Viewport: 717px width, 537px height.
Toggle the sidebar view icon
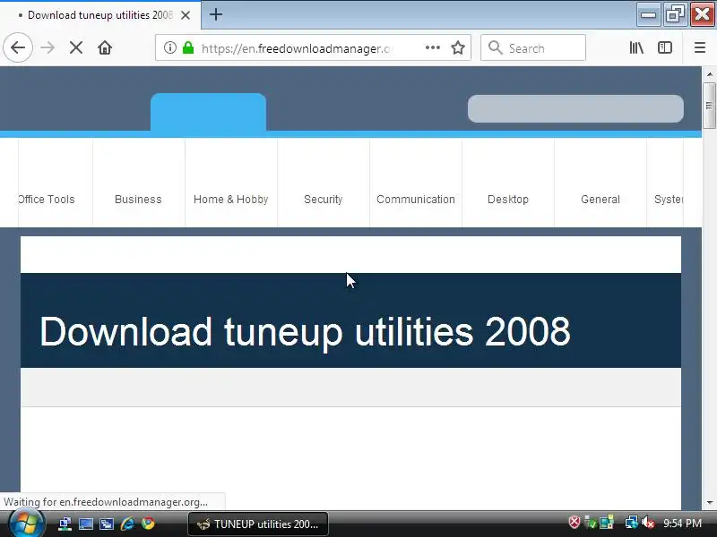[664, 47]
